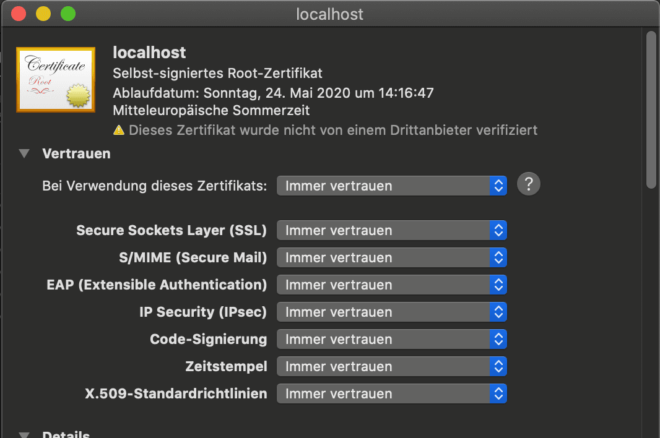The image size is (660, 438).
Task: Click the yellow warning triangle icon
Action: coord(119,130)
